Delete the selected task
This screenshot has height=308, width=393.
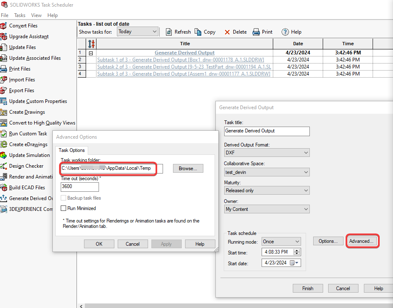tap(235, 32)
